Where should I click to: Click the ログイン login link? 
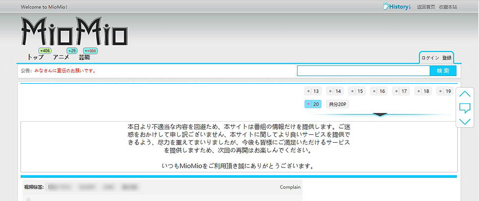(431, 58)
